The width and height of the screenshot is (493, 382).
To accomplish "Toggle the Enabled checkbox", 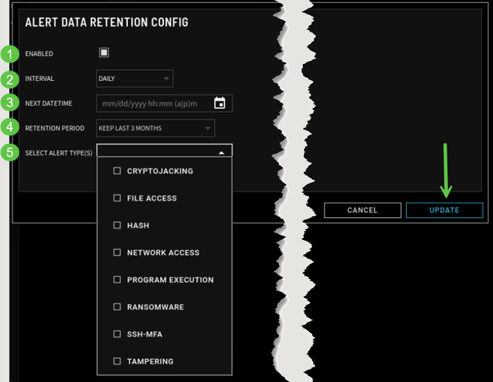I will 104,53.
